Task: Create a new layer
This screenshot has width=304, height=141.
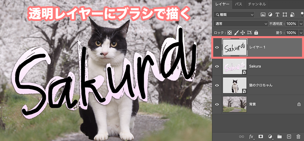Action: pos(289,136)
